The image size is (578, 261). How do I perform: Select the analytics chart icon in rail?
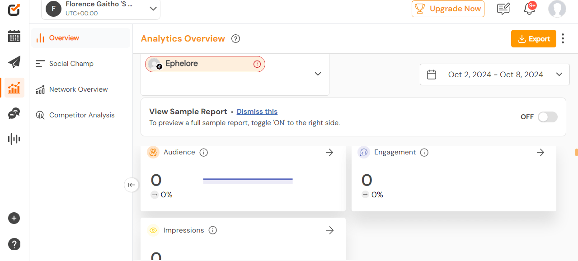click(x=14, y=88)
